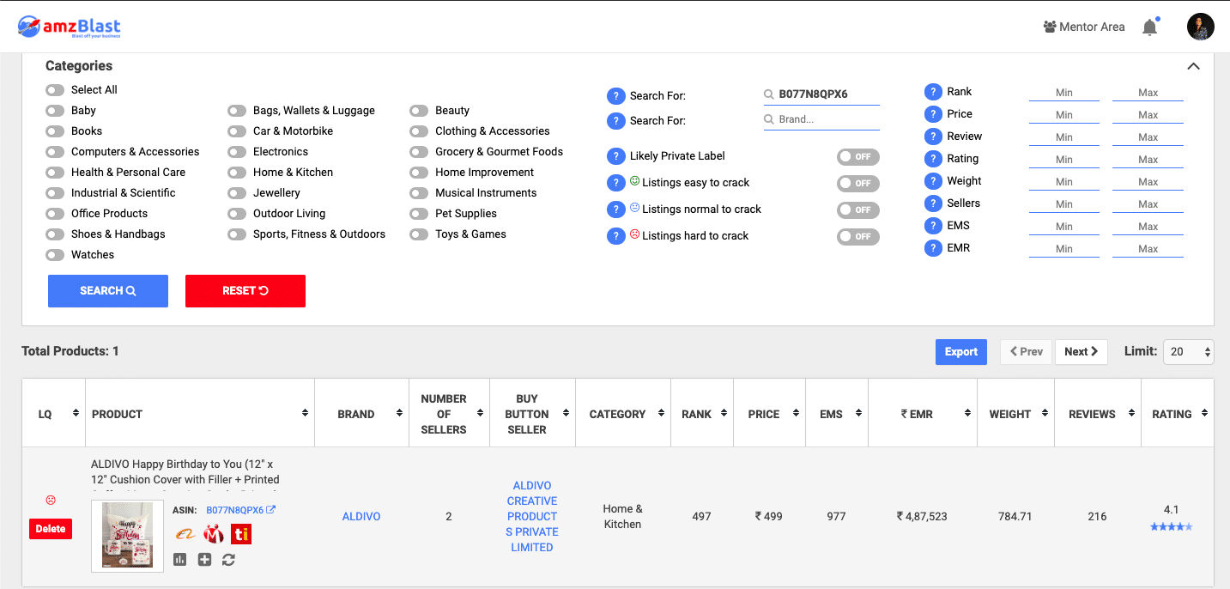The image size is (1230, 589).
Task: Click help icon next to Rank
Action: (933, 92)
